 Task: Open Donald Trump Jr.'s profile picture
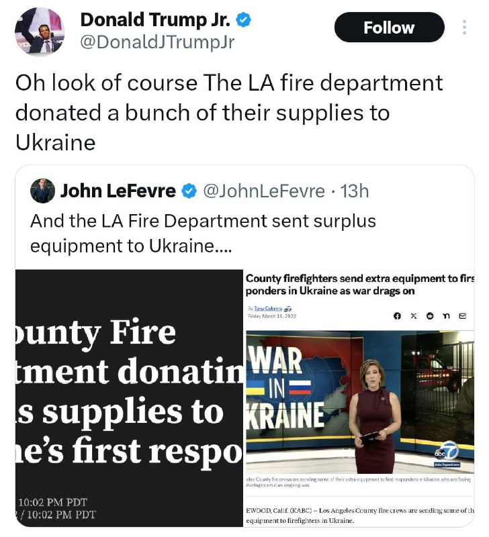(x=40, y=31)
